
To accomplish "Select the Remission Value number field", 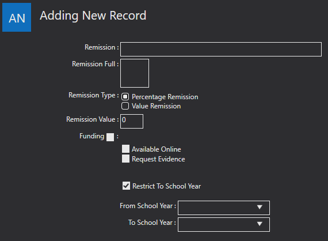I will point(132,121).
